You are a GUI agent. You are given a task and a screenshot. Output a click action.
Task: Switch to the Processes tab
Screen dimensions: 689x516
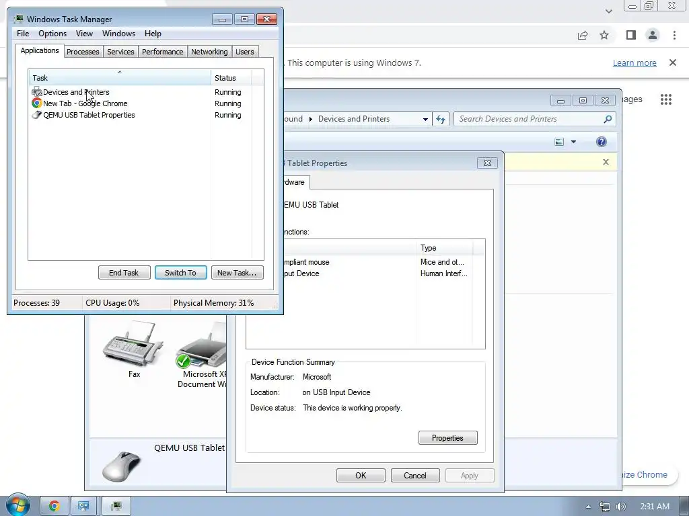tap(83, 52)
